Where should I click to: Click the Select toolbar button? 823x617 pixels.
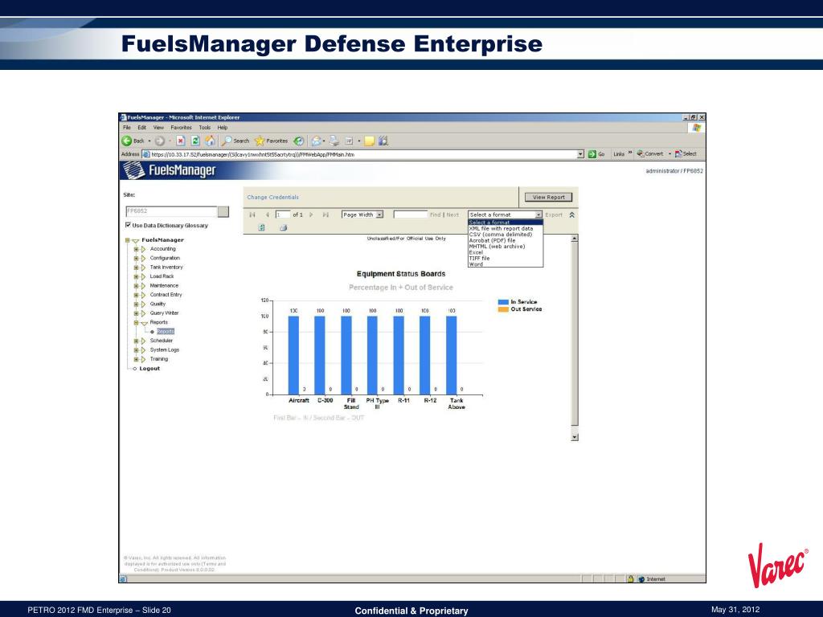point(686,153)
